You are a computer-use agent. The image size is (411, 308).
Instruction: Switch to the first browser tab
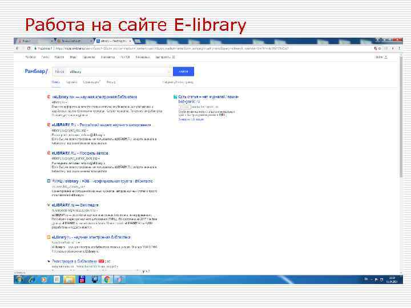pyautogui.click(x=34, y=41)
